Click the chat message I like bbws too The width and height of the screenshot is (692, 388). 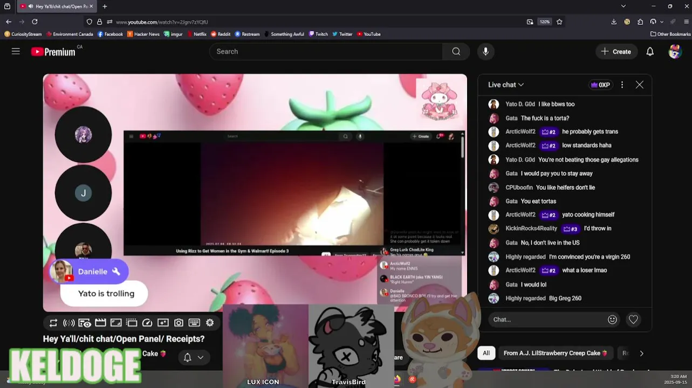point(556,104)
